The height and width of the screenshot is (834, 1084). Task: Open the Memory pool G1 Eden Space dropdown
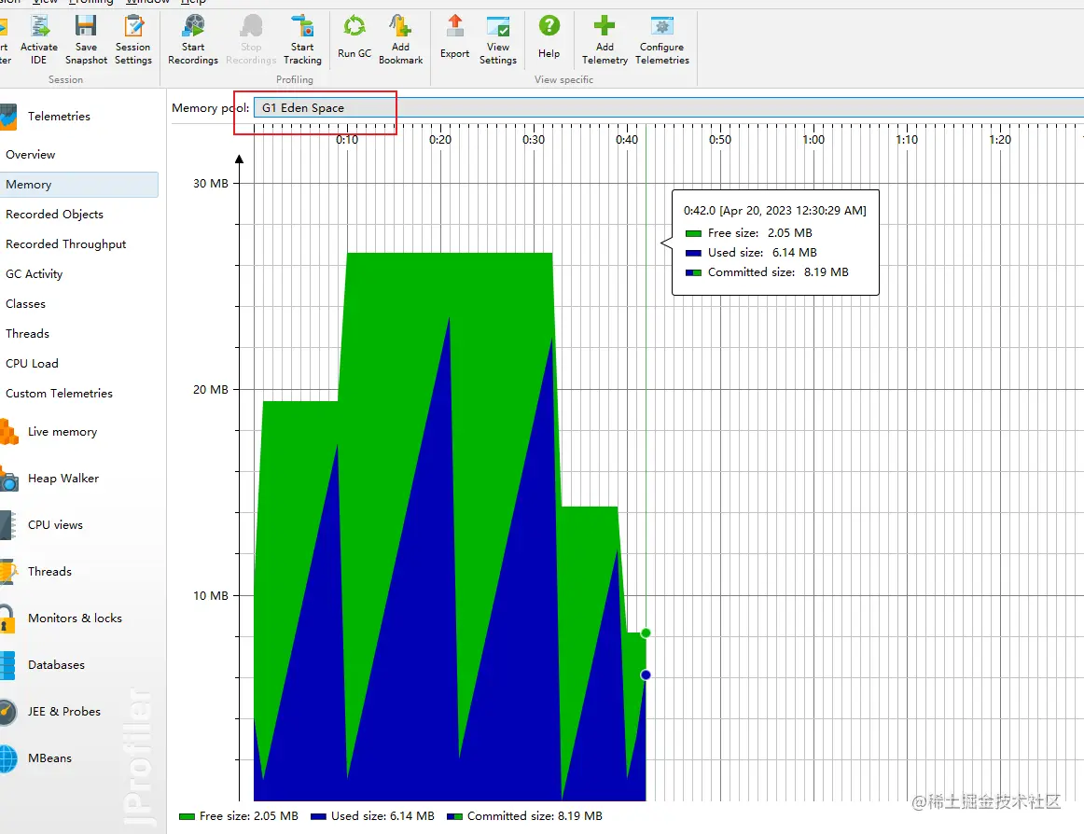click(668, 108)
